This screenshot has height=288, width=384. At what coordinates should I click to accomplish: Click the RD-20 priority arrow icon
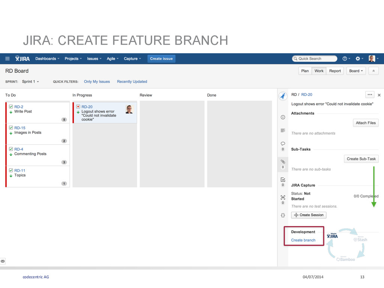(78, 112)
